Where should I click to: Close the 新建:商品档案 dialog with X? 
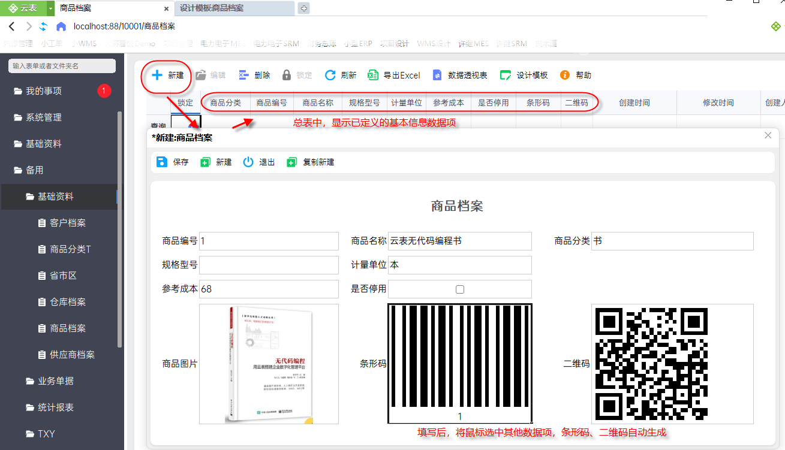tap(768, 135)
